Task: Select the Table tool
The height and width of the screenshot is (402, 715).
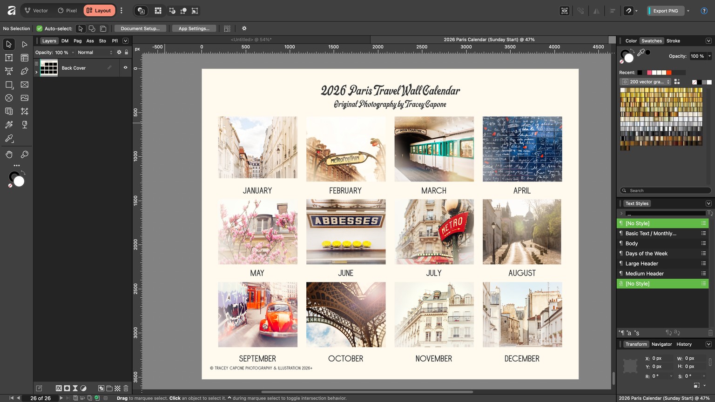Action: coord(25,58)
